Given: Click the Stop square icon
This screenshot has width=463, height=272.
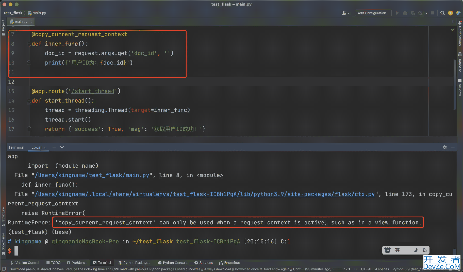Looking at the screenshot, I should pyautogui.click(x=433, y=13).
